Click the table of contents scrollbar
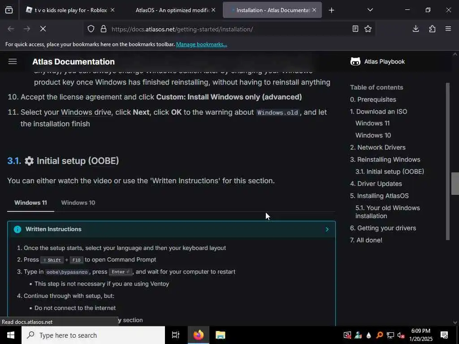 pos(447,161)
